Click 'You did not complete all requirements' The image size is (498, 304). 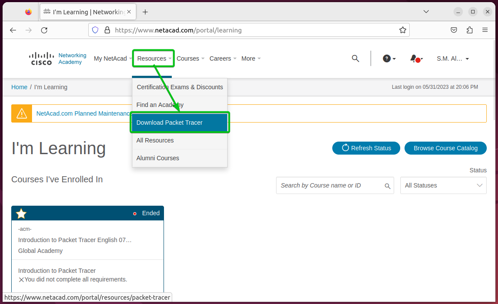click(76, 279)
